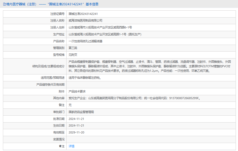
Task: Click the 结构及组成/主要组成成分 label
Action: (48, 66)
